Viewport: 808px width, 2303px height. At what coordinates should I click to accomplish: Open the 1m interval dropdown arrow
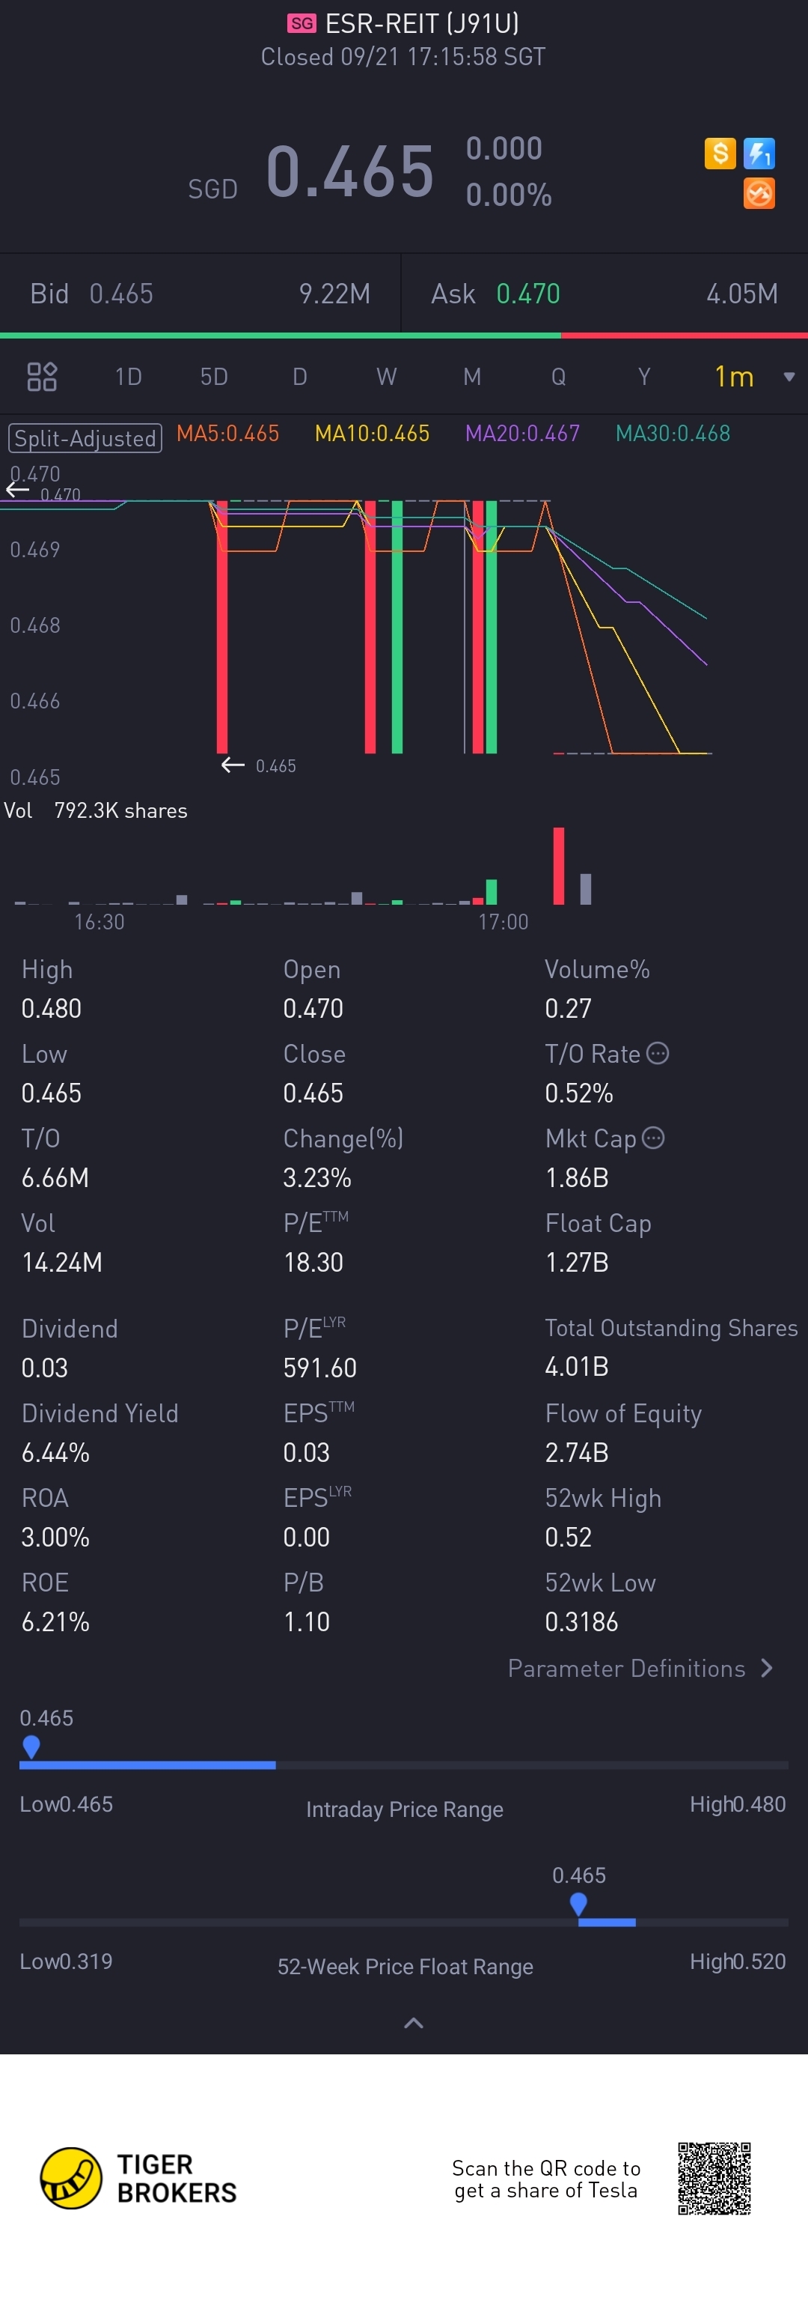pyautogui.click(x=789, y=377)
